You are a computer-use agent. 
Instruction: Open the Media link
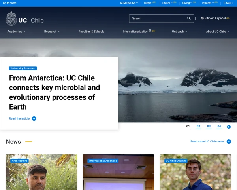[x=147, y=3]
